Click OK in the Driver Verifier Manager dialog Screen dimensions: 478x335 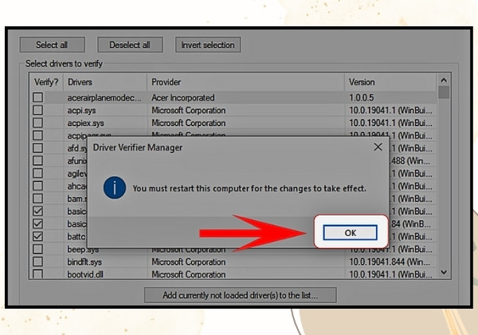351,233
